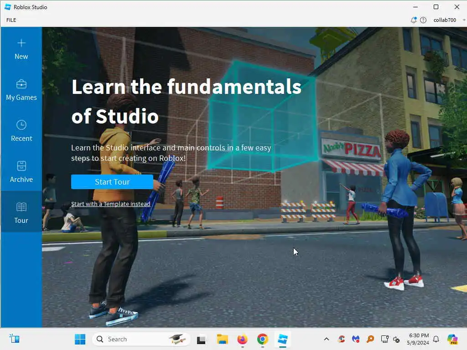467x350 pixels.
Task: Click the collab700 account name
Action: pyautogui.click(x=445, y=20)
